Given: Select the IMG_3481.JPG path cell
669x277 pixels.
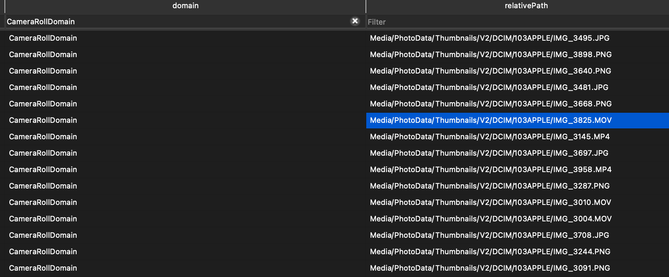Looking at the screenshot, I should (489, 87).
